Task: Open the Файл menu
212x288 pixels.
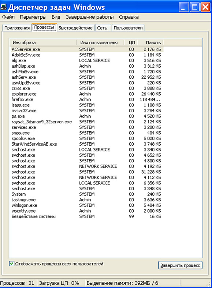Action: pyautogui.click(x=8, y=17)
